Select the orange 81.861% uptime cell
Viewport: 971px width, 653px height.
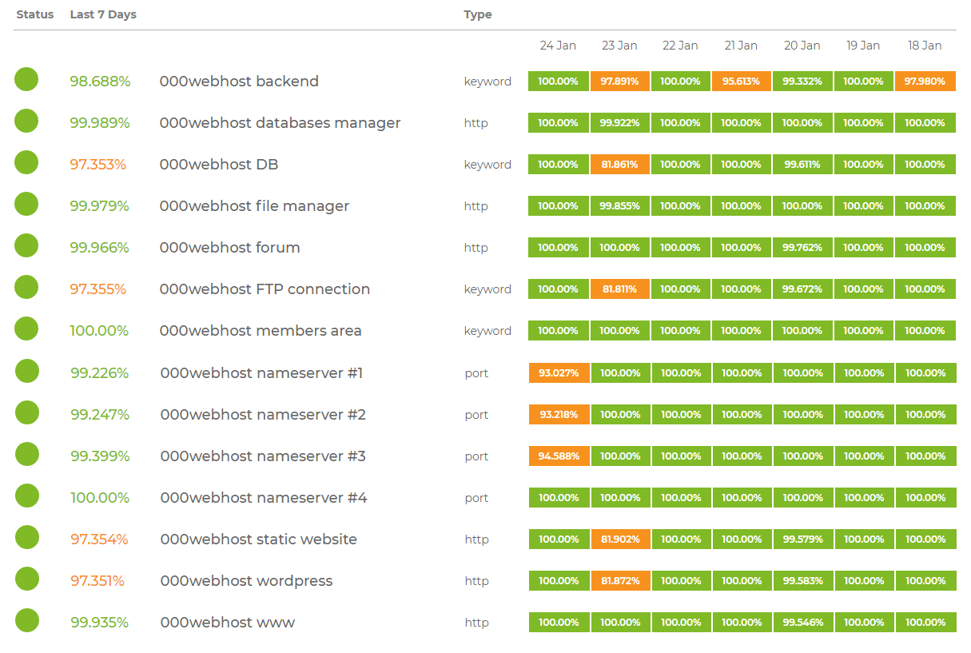pyautogui.click(x=620, y=165)
